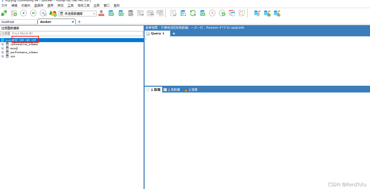Image resolution: width=370 pixels, height=189 pixels.
Task: Click database icon with green up arrow
Action: (121, 13)
